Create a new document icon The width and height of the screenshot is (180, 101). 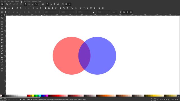coord(2,8)
